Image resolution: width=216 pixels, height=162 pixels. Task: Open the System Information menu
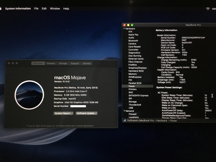point(18,8)
